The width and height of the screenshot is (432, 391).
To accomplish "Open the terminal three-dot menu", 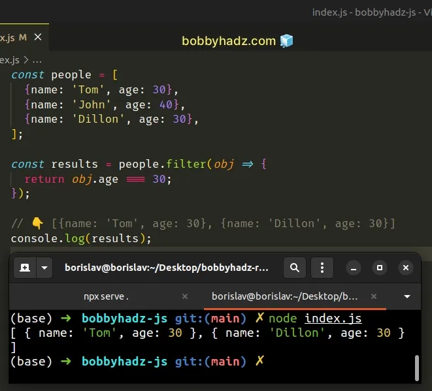I will 322,268.
